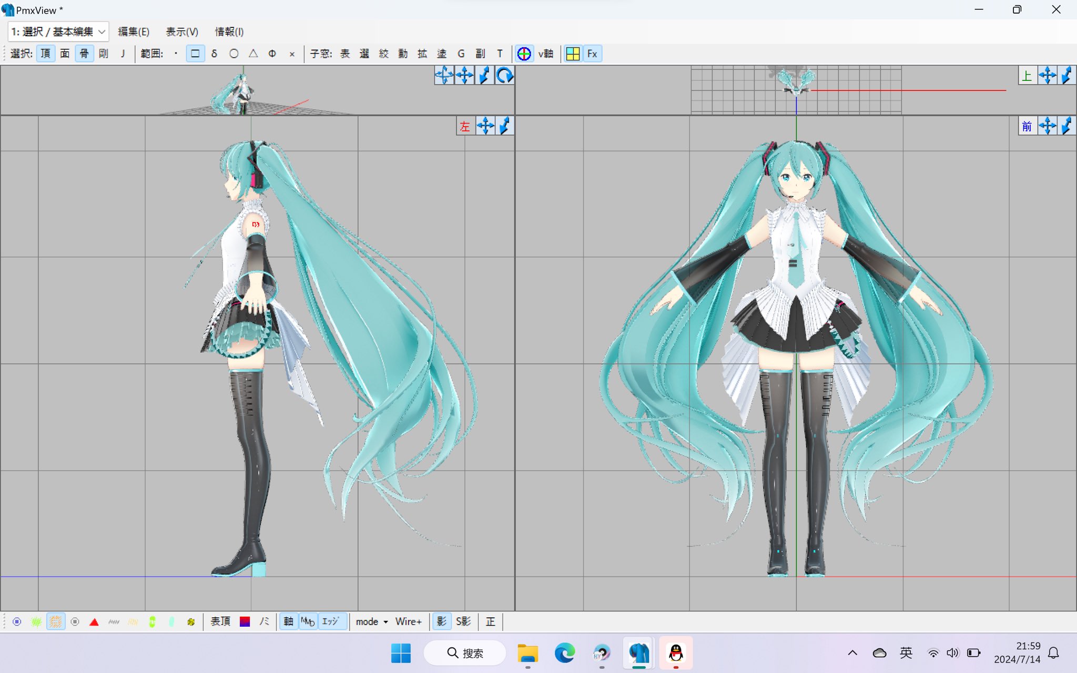Click the Fx button in toolbar

tap(592, 54)
